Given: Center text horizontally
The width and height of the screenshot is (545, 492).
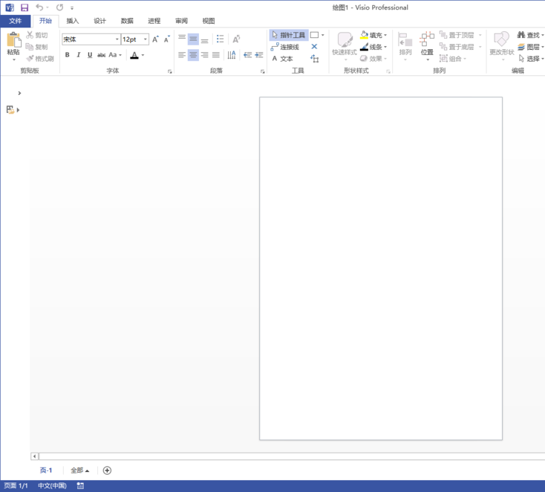Looking at the screenshot, I should point(193,55).
